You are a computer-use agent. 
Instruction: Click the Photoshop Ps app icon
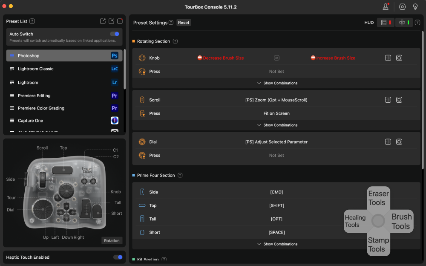click(115, 55)
